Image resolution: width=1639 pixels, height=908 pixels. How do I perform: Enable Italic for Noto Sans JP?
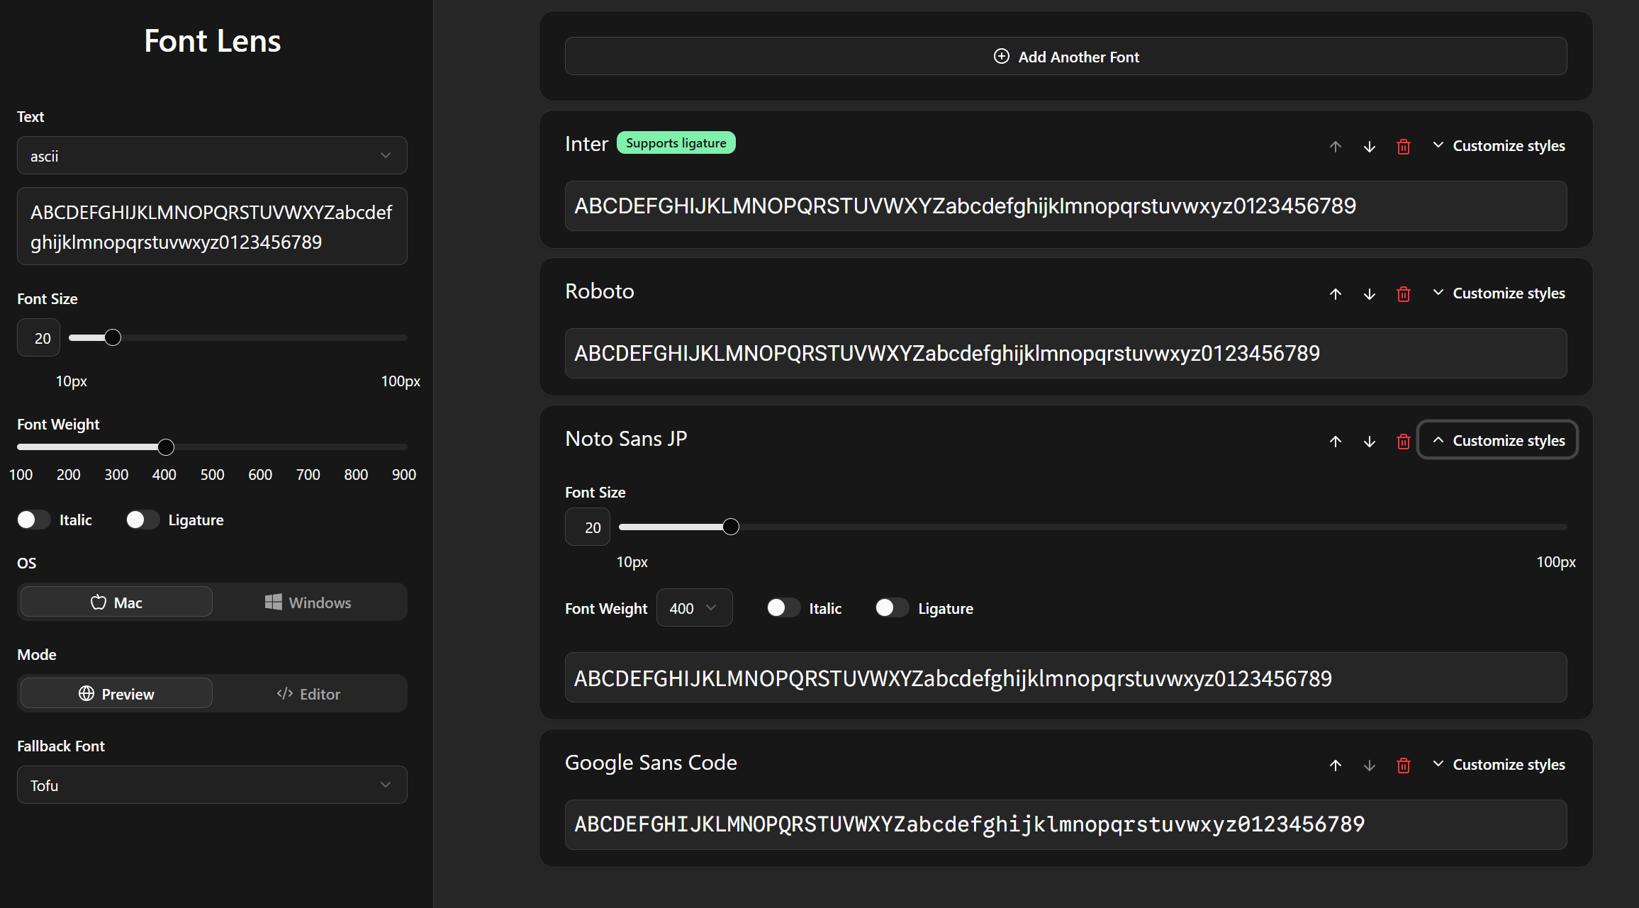click(x=783, y=607)
